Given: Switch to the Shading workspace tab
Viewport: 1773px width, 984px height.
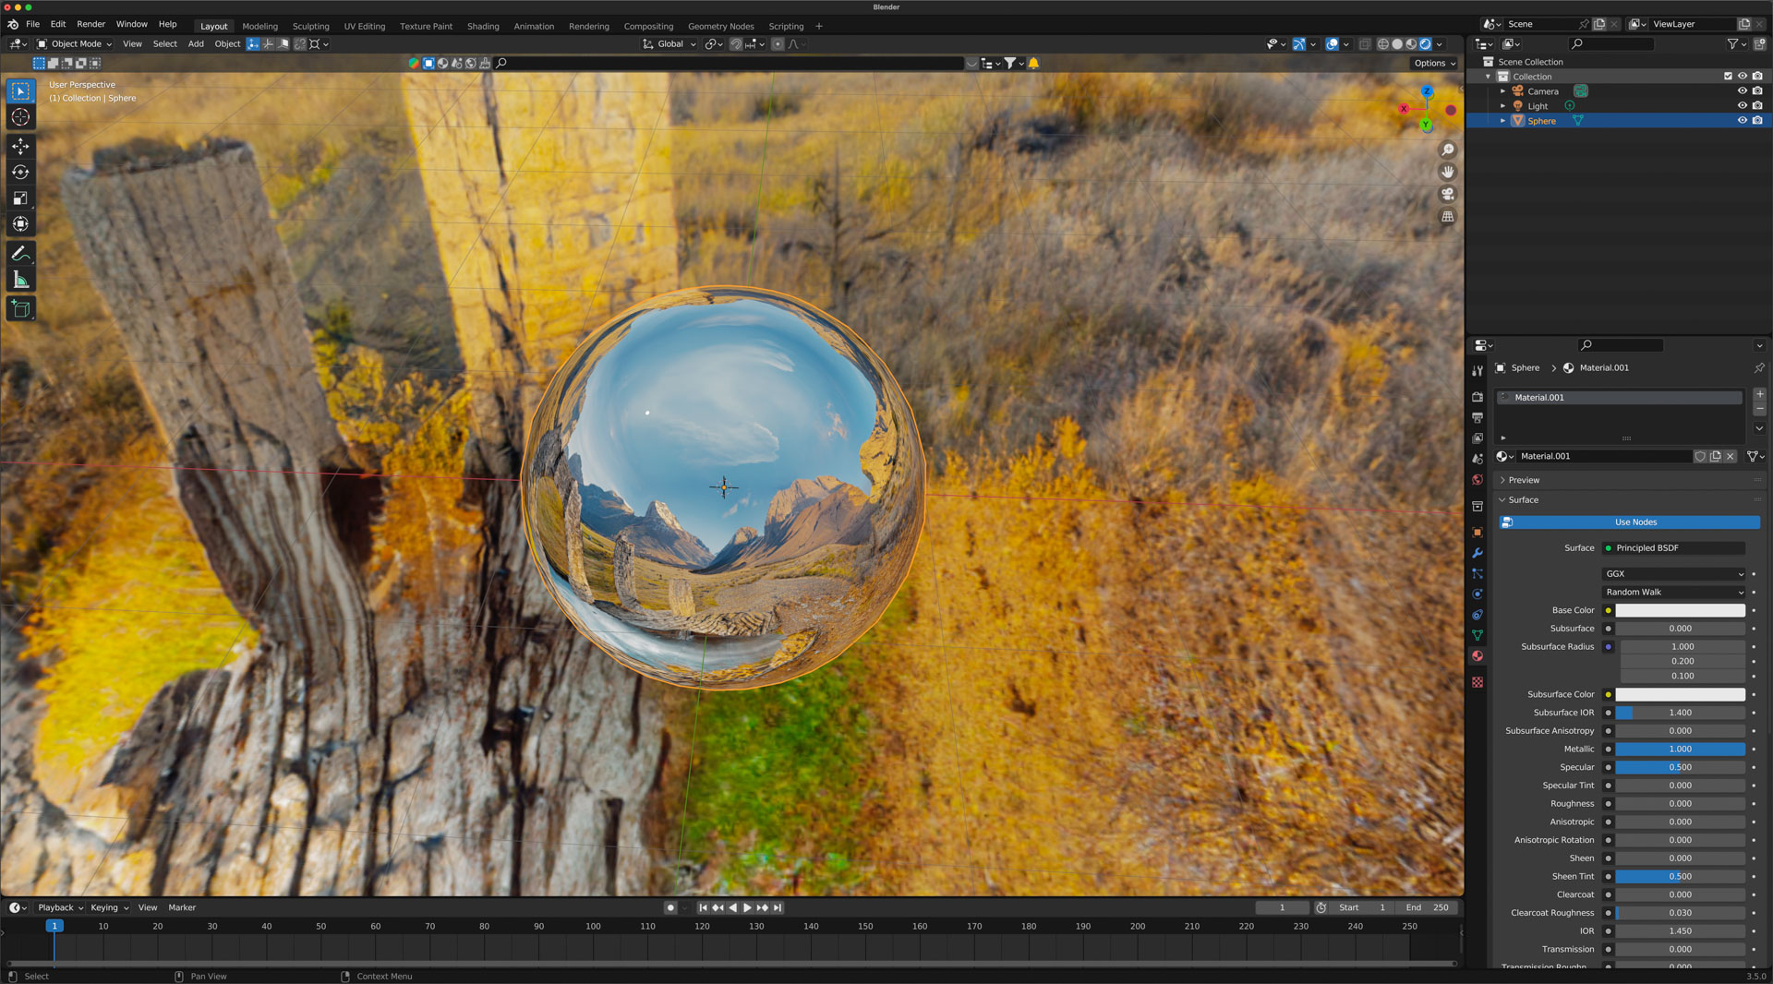Looking at the screenshot, I should point(482,26).
